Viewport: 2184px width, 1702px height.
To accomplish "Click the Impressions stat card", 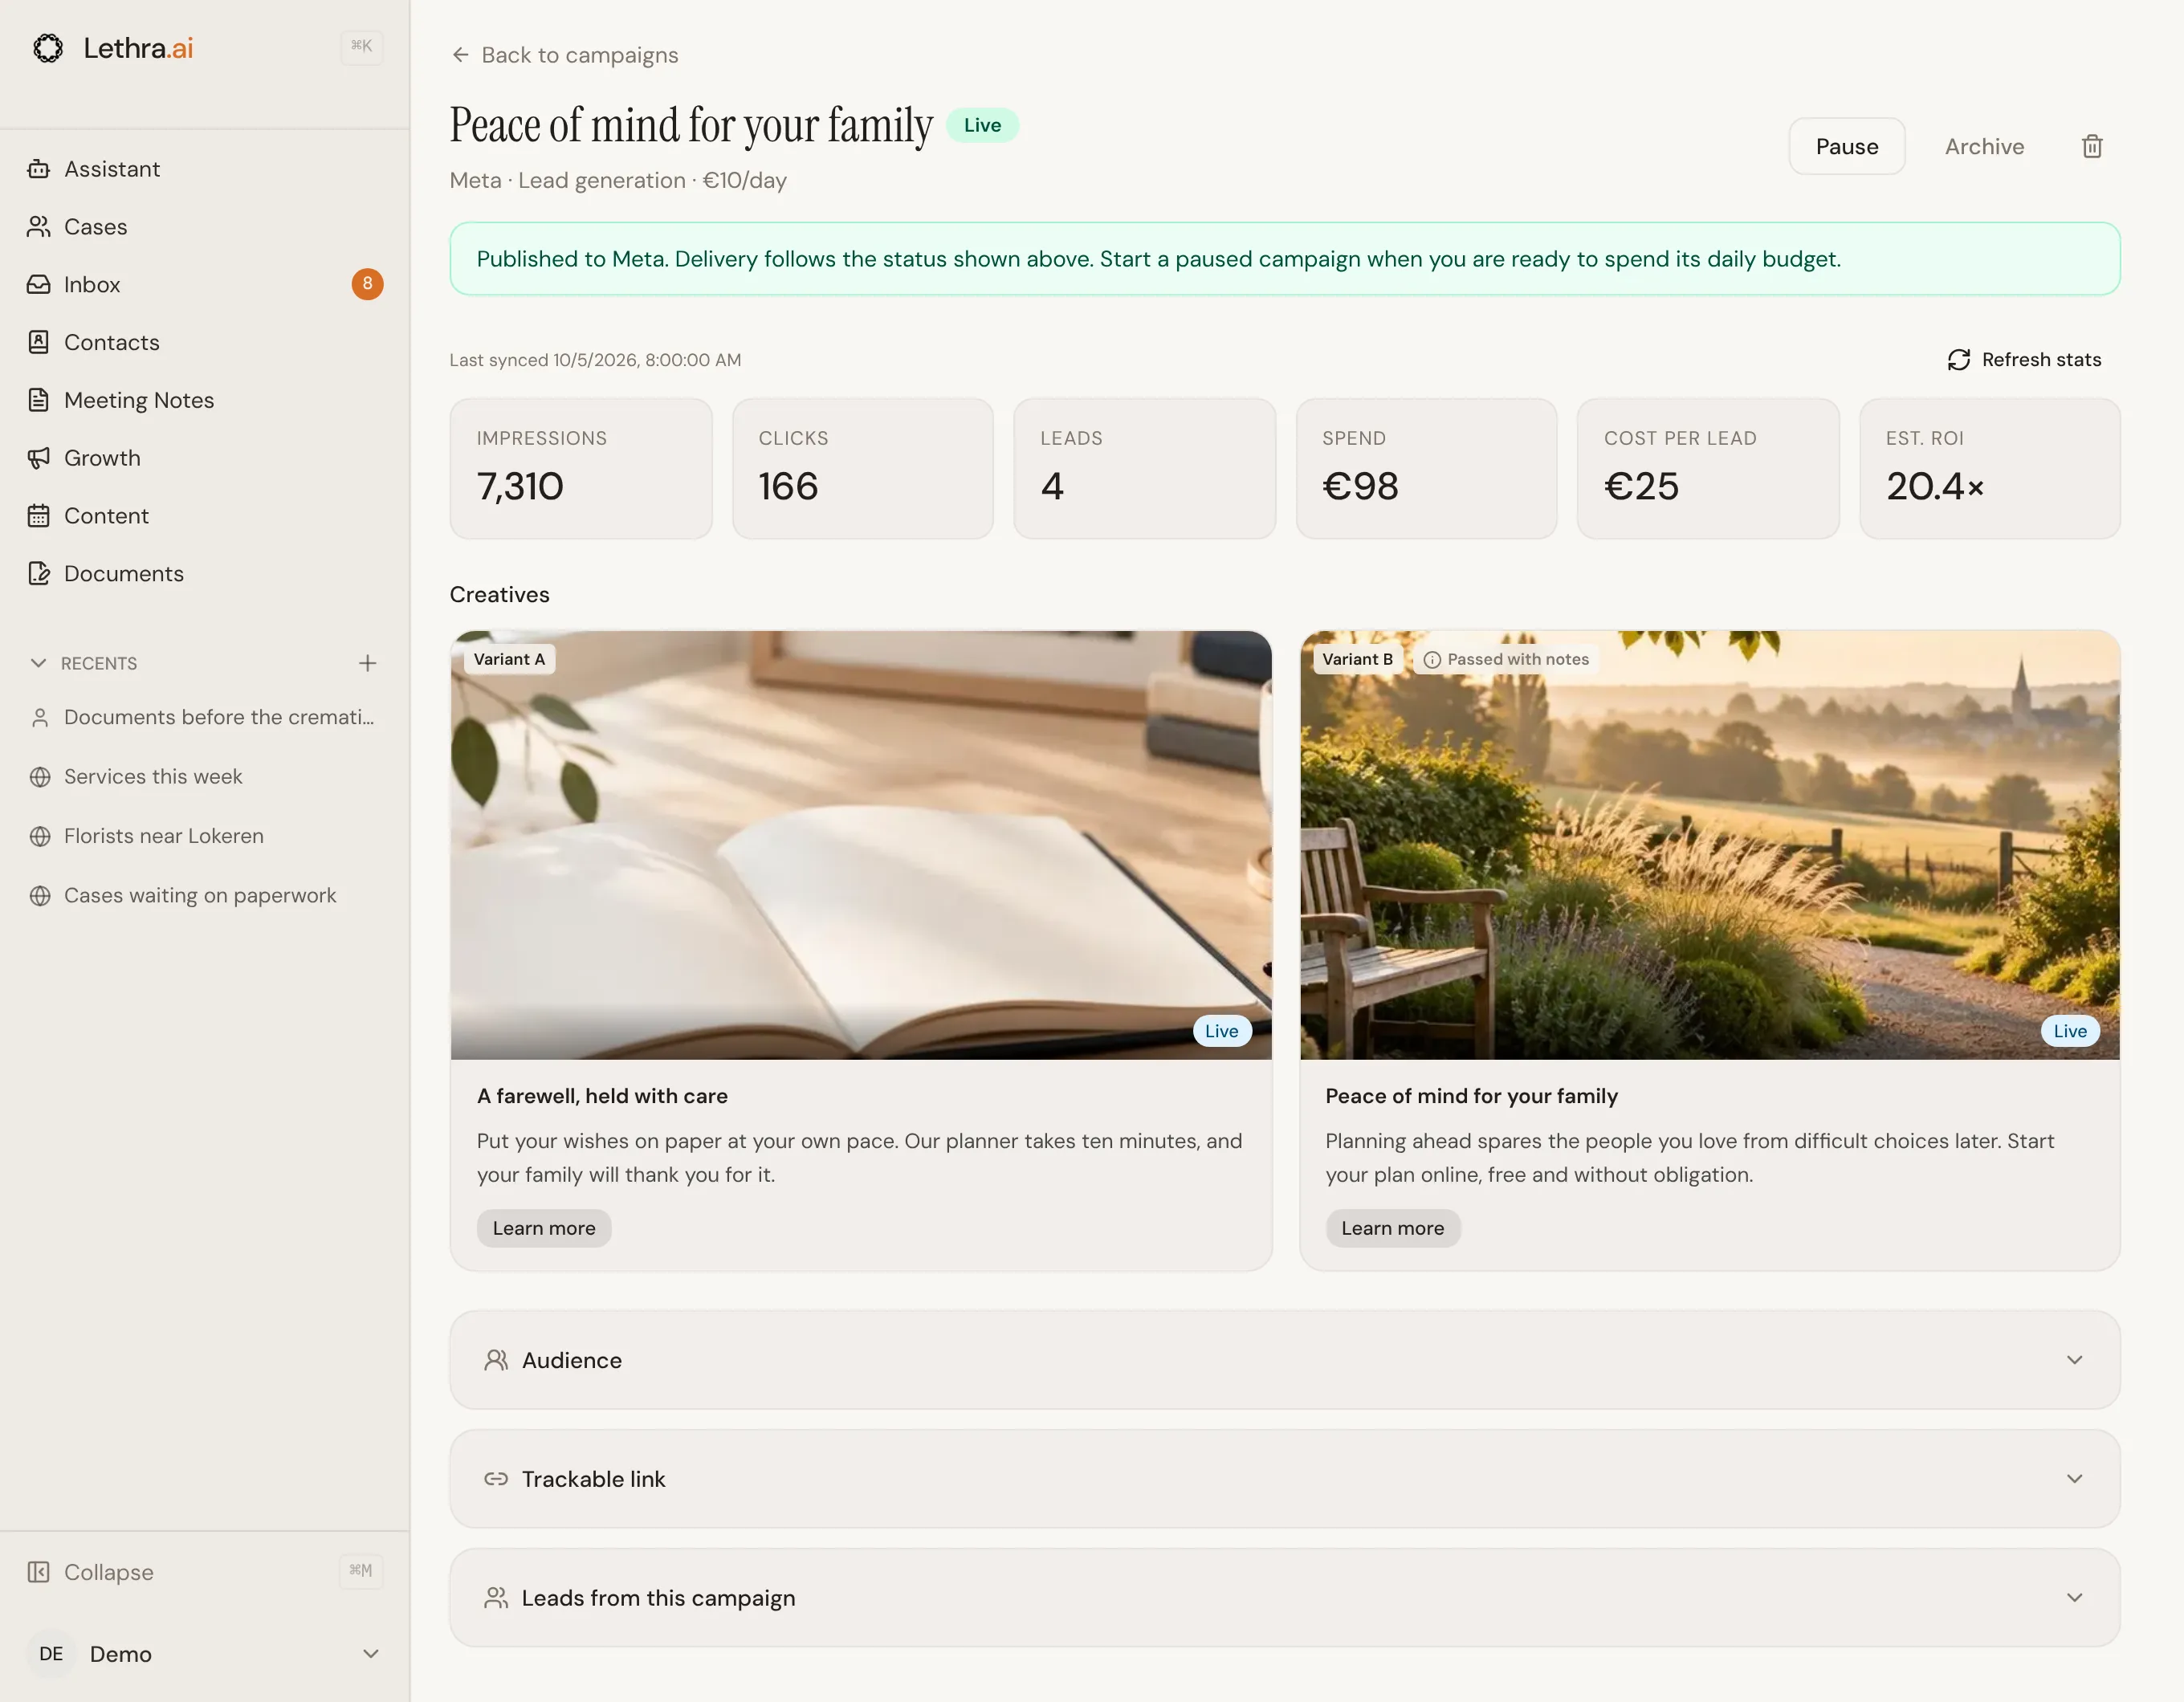I will (581, 469).
